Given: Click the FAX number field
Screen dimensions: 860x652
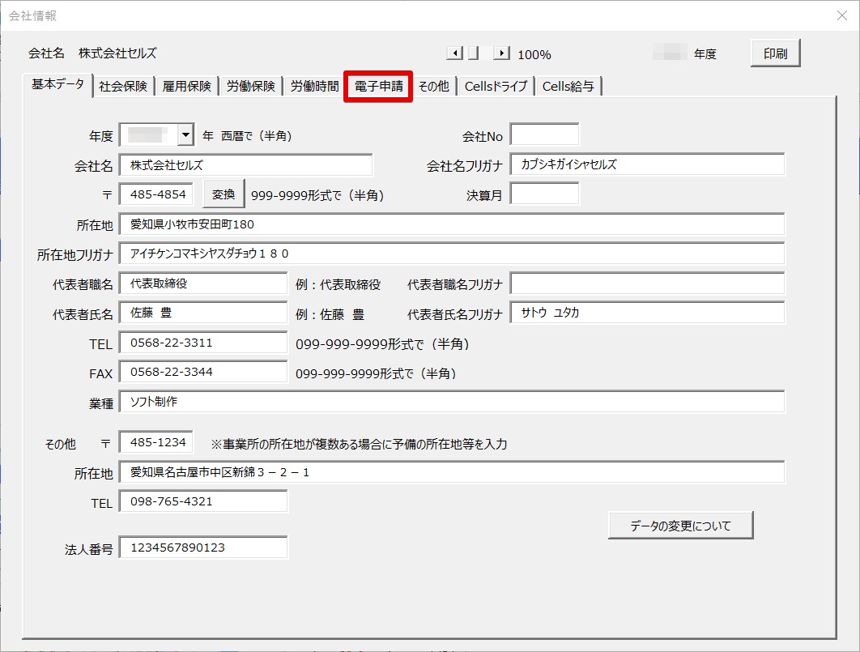Looking at the screenshot, I should click(x=202, y=371).
